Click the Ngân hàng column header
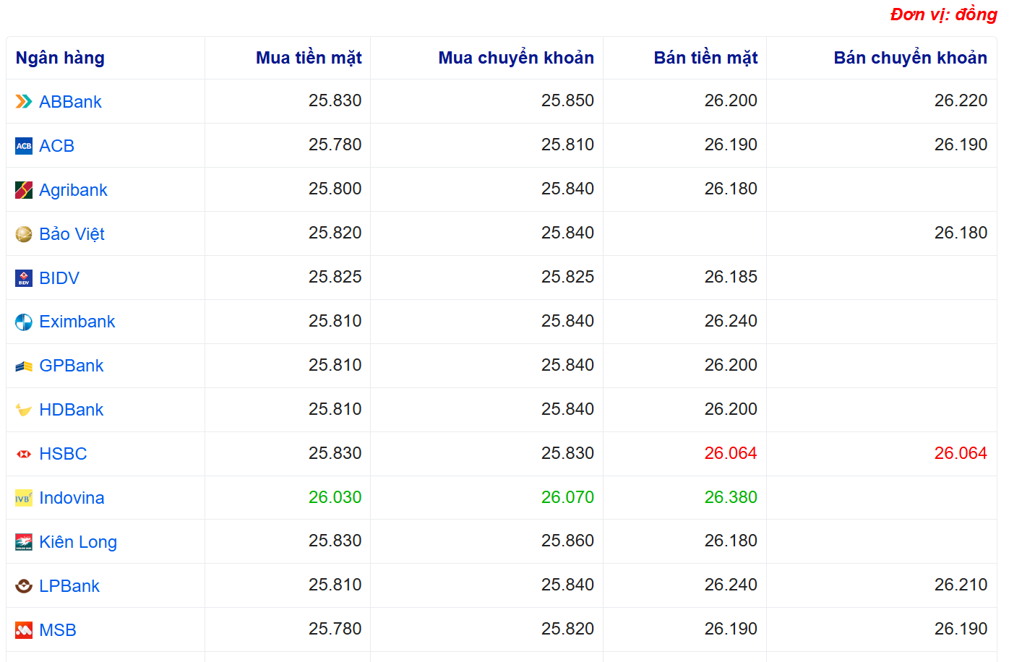 click(60, 58)
